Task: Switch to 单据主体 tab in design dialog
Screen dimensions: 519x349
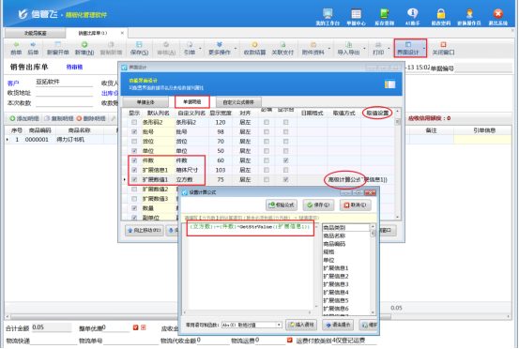Action: click(145, 102)
